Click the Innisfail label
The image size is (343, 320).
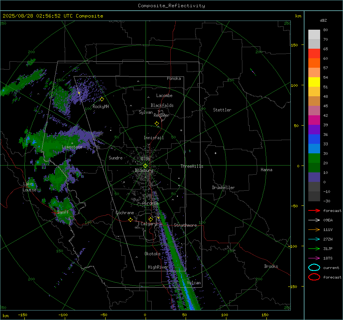click(154, 138)
